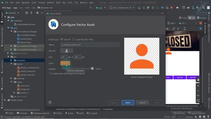Viewport: 211px width, 119px height.
Task: Open the Event Log
Action: [179, 113]
